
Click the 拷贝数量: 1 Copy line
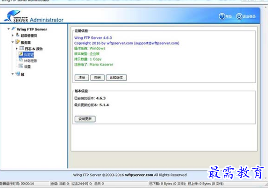point(88,59)
